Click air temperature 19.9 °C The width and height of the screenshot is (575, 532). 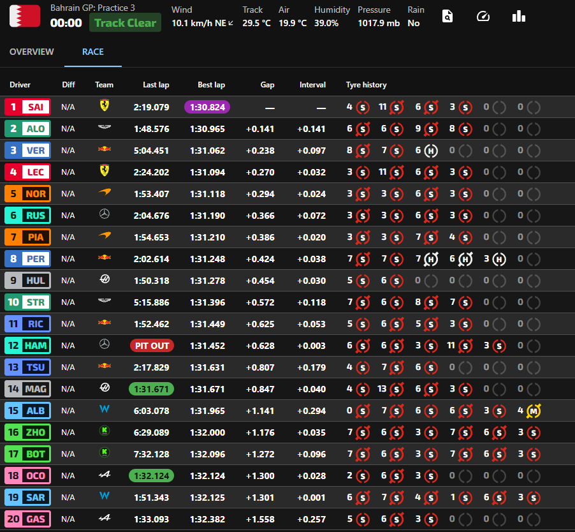coord(293,23)
